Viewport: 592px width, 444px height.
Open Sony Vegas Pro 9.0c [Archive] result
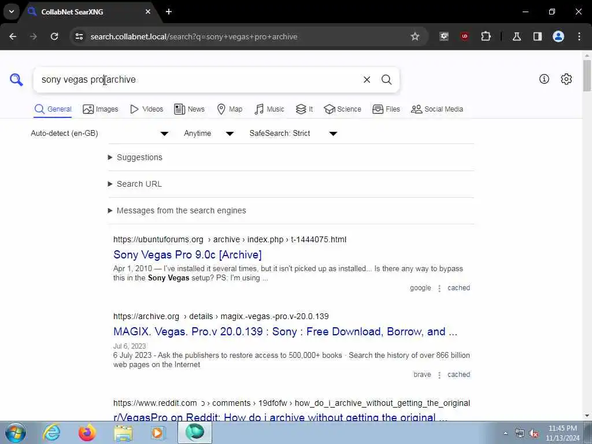[x=188, y=255]
